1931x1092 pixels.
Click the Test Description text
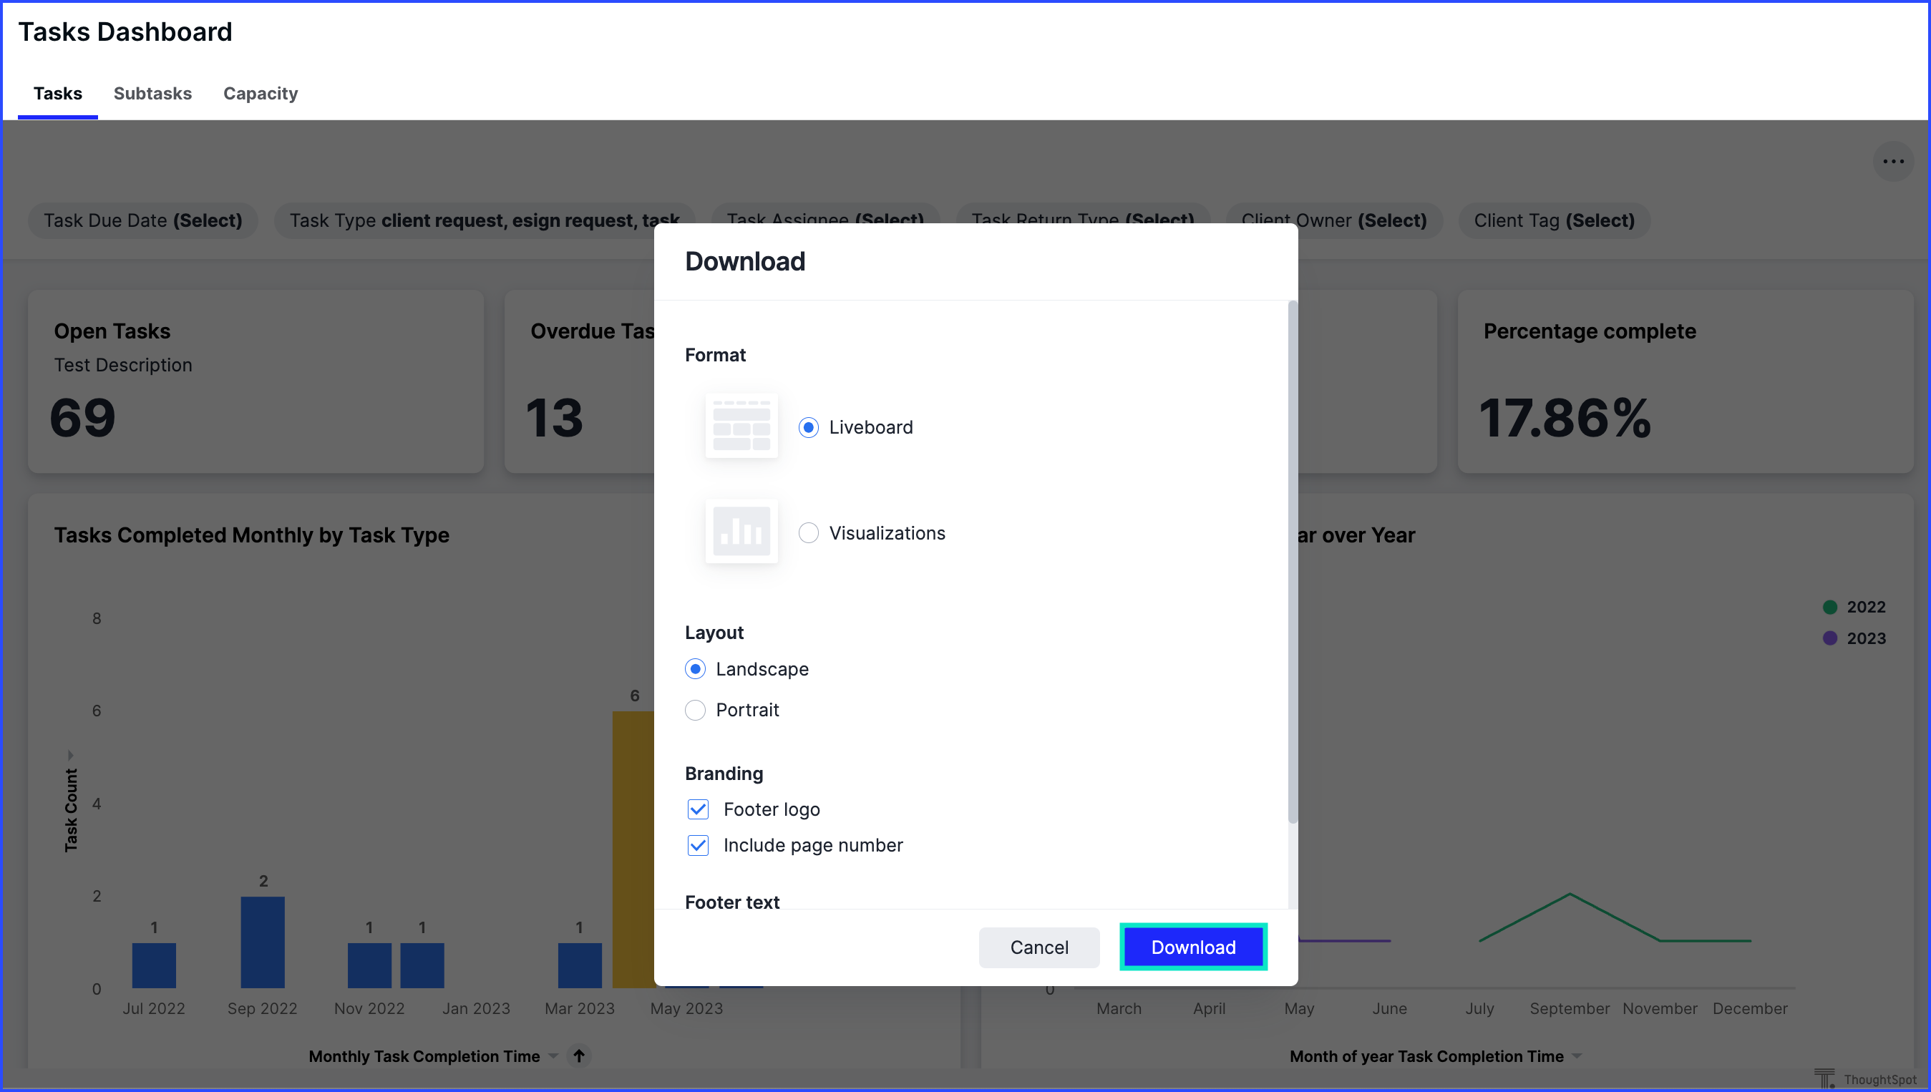click(x=123, y=365)
